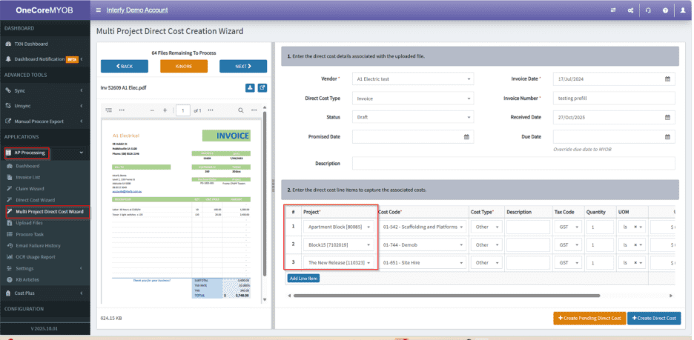Click the Create Pending Direct Cost button
Image resolution: width=694 pixels, height=340 pixels.
click(588, 318)
